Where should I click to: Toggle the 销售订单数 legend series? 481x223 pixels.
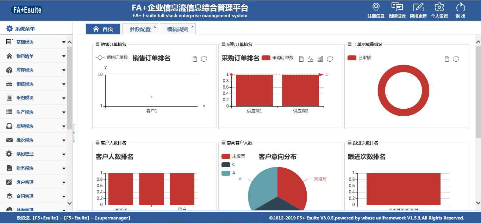[x=112, y=58]
